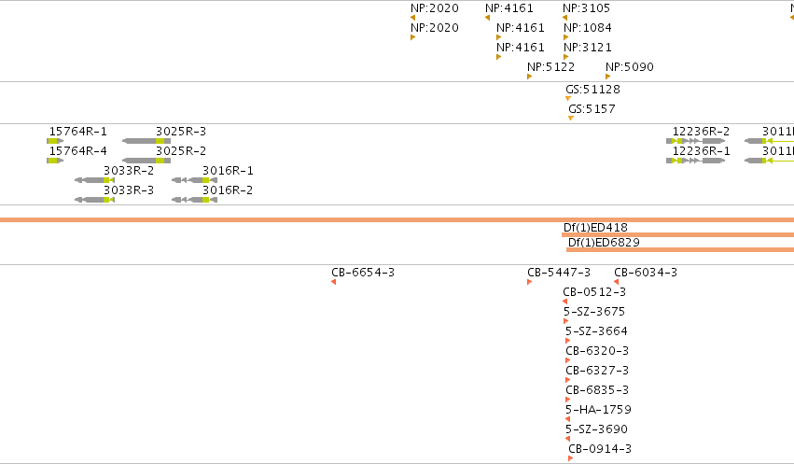794x464 pixels.
Task: Click the NP:3105 insertion label
Action: point(586,8)
